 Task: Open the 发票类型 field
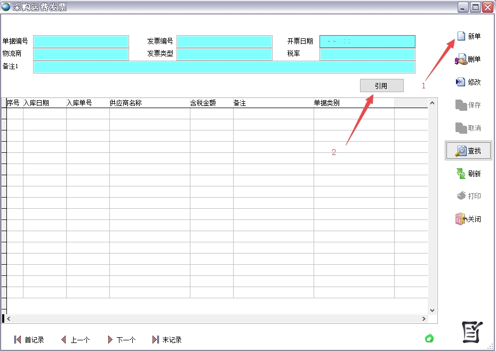coord(225,54)
